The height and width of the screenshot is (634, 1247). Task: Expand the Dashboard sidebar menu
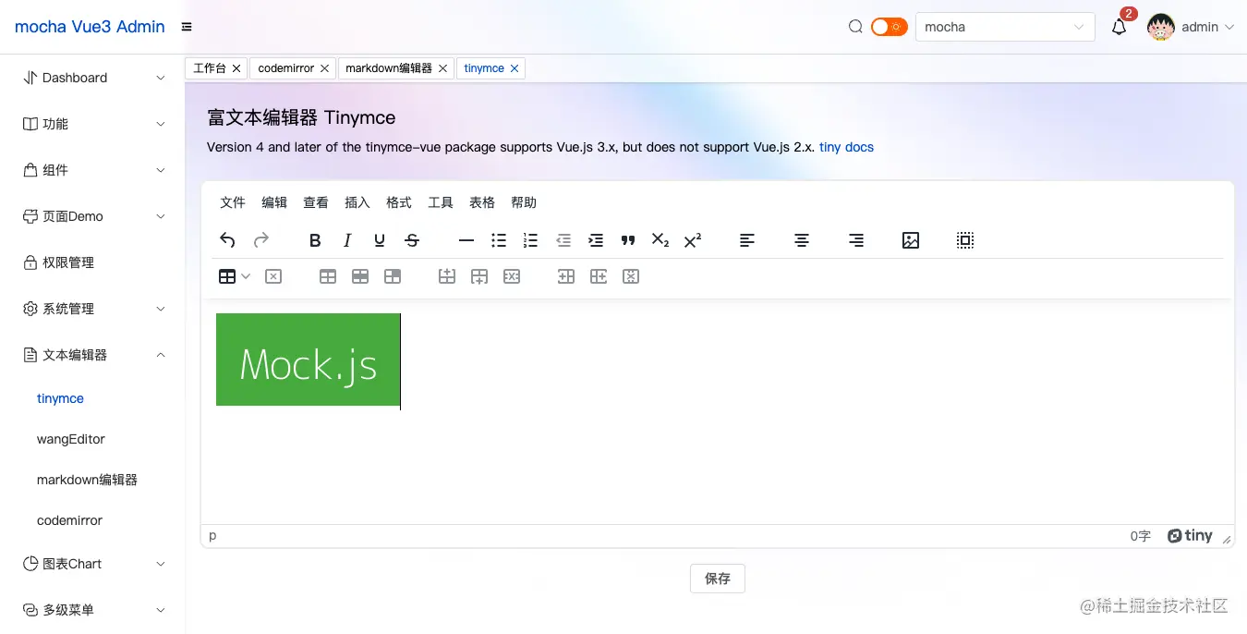pos(92,78)
